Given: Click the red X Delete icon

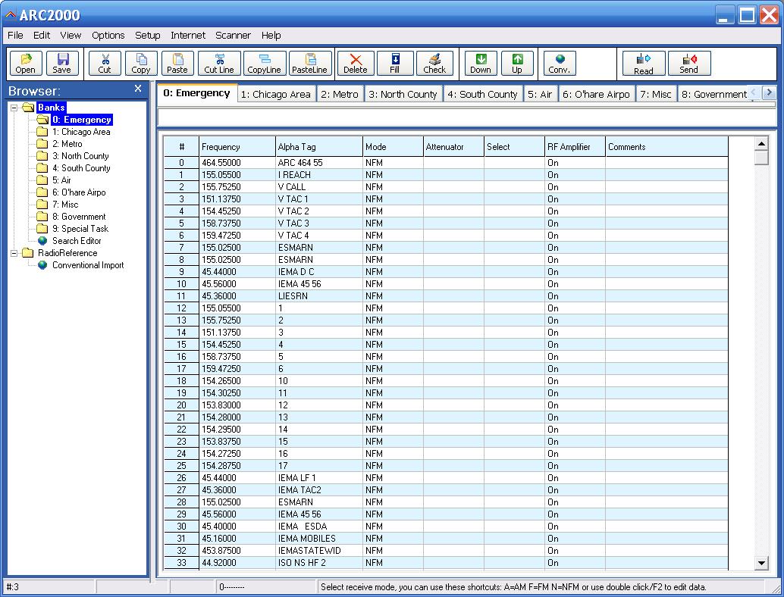Looking at the screenshot, I should tap(356, 63).
